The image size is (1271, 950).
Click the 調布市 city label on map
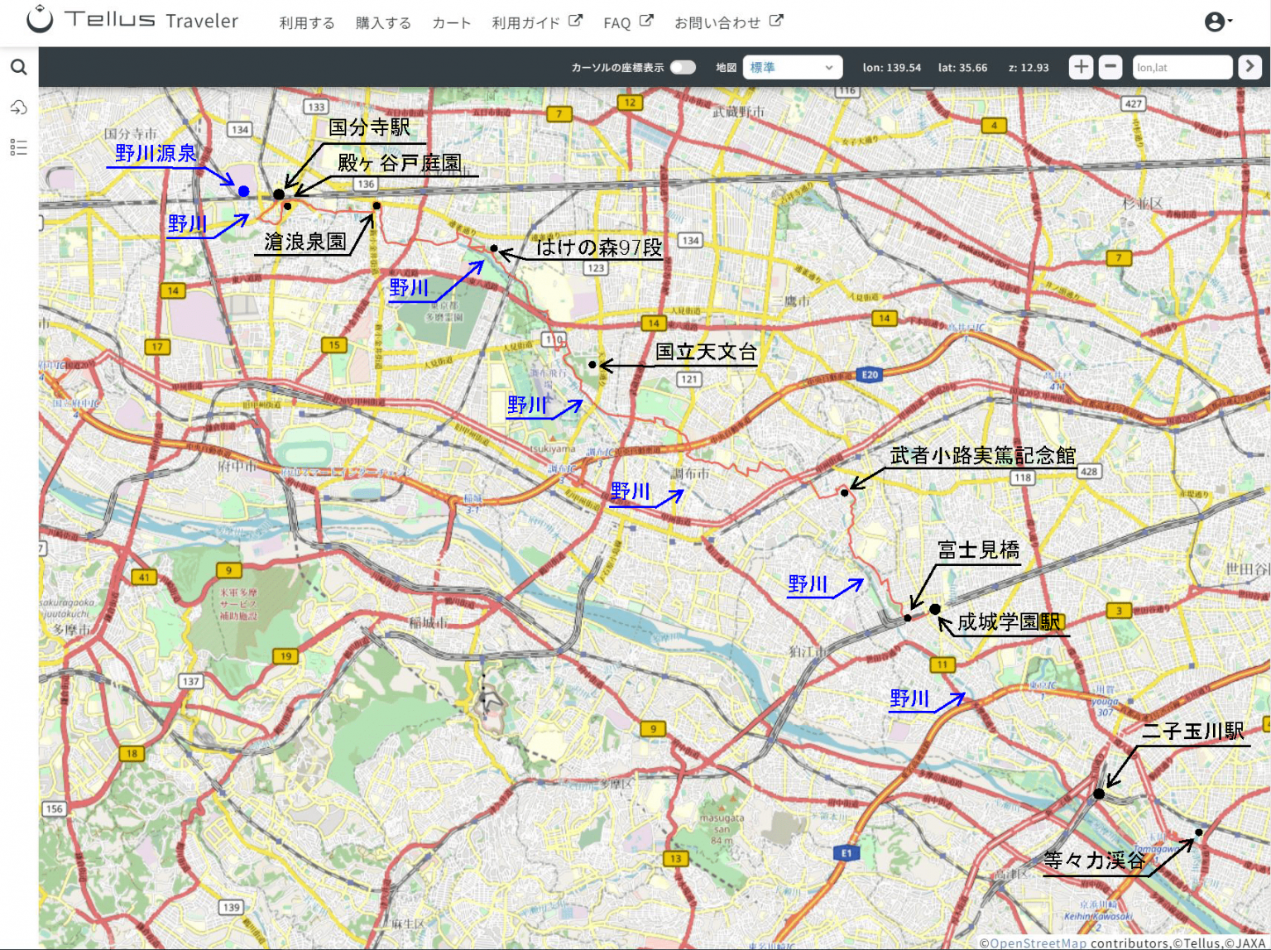click(690, 473)
